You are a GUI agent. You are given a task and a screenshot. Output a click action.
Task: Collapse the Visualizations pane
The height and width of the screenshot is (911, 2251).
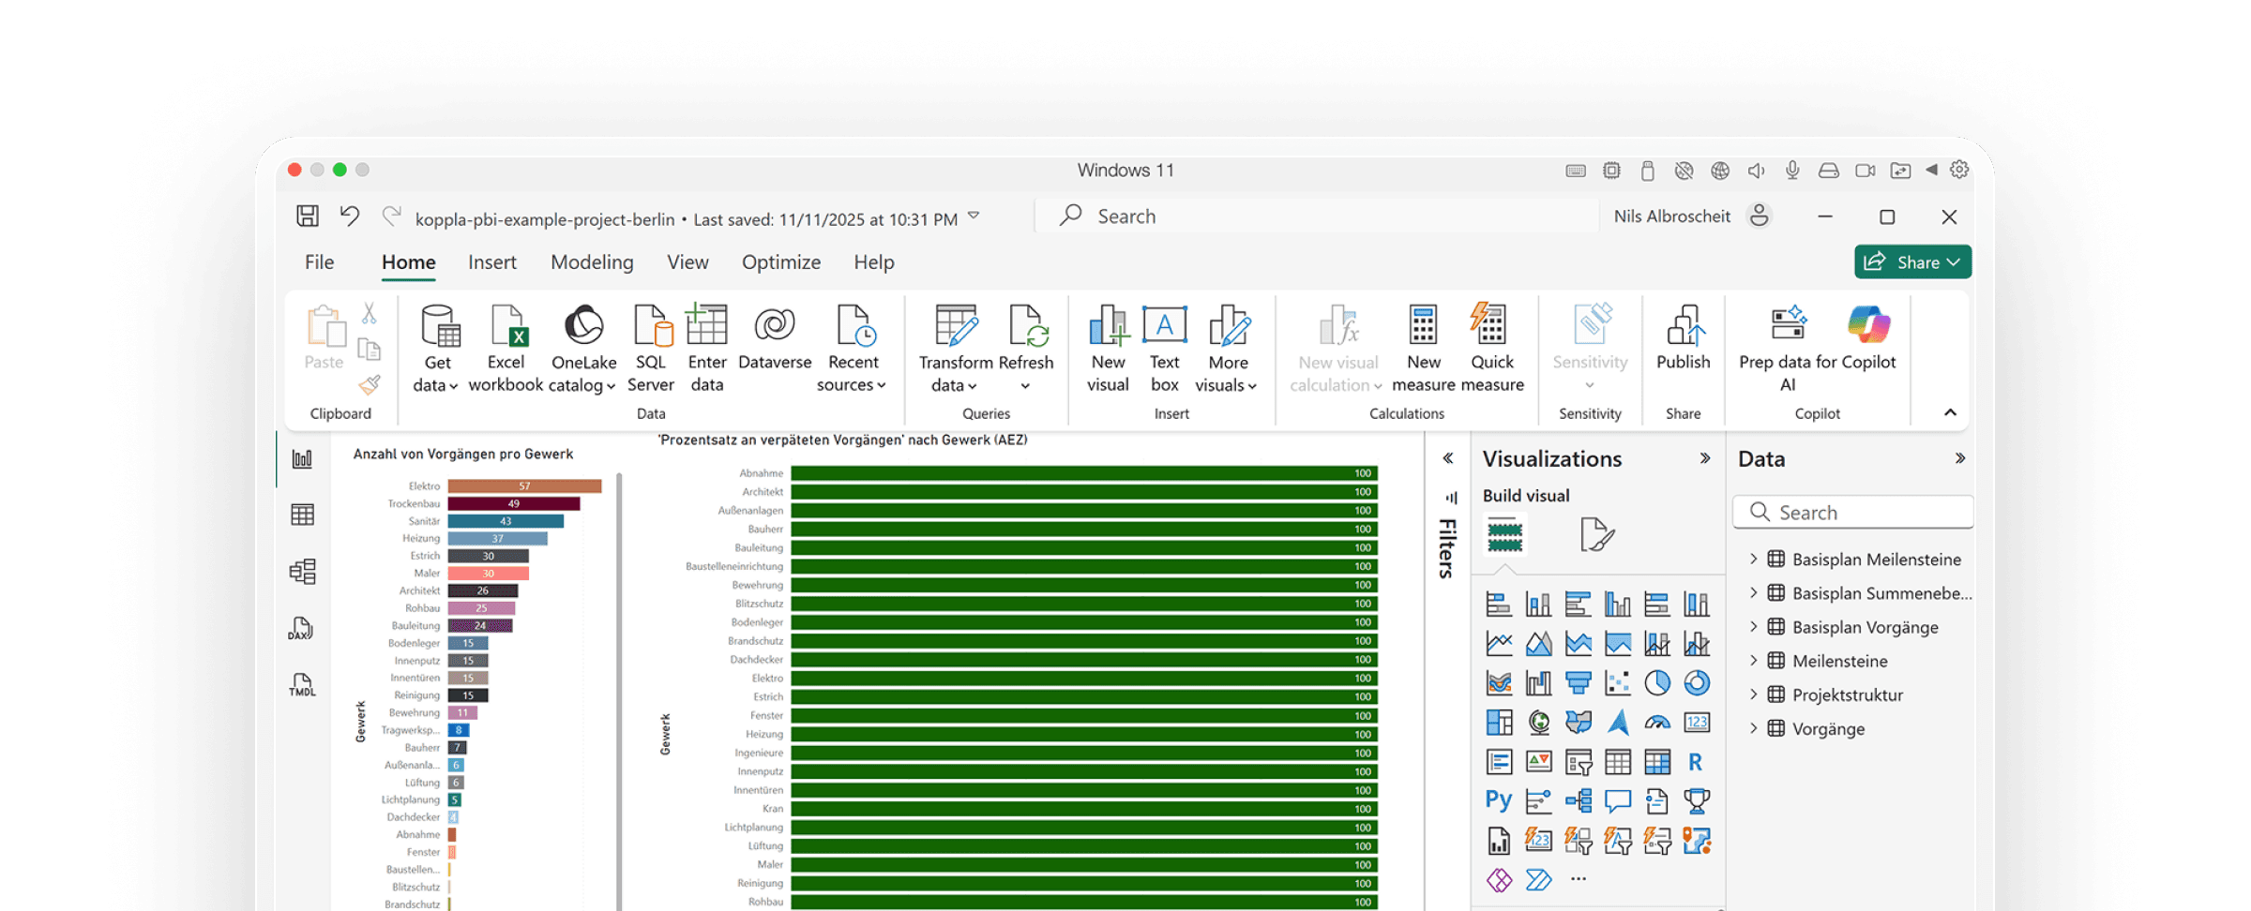[1705, 458]
